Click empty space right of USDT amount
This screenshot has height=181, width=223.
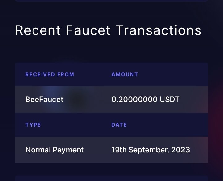coord(193,100)
